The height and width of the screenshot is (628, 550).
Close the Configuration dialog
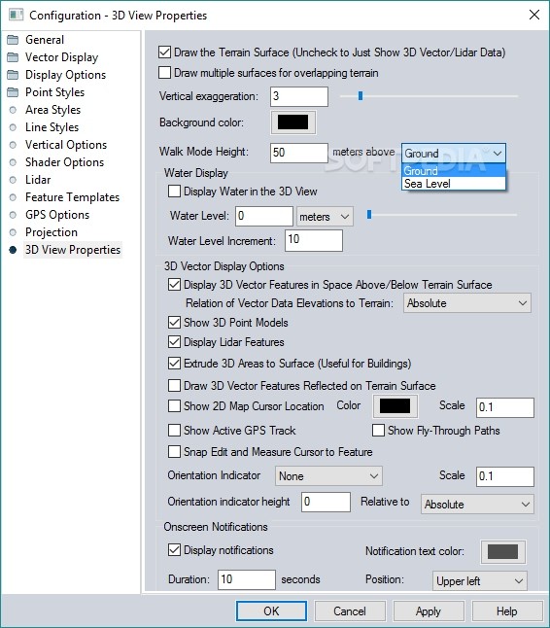(534, 15)
